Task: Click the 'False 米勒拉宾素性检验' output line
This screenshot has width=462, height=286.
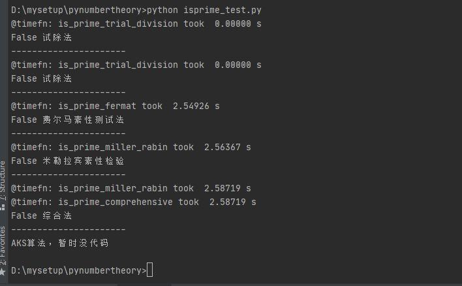Action: click(67, 161)
